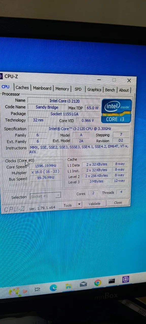Switch to the Caches tab
146x324 pixels.
click(x=22, y=87)
